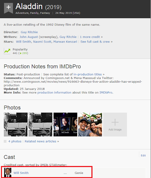Image resolution: width=151 pixels, height=178 pixels.
Task: Click the Aladdin title heading
Action: [29, 6]
